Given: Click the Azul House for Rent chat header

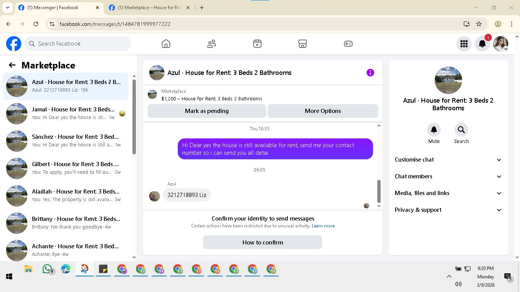Looking at the screenshot, I should [230, 73].
